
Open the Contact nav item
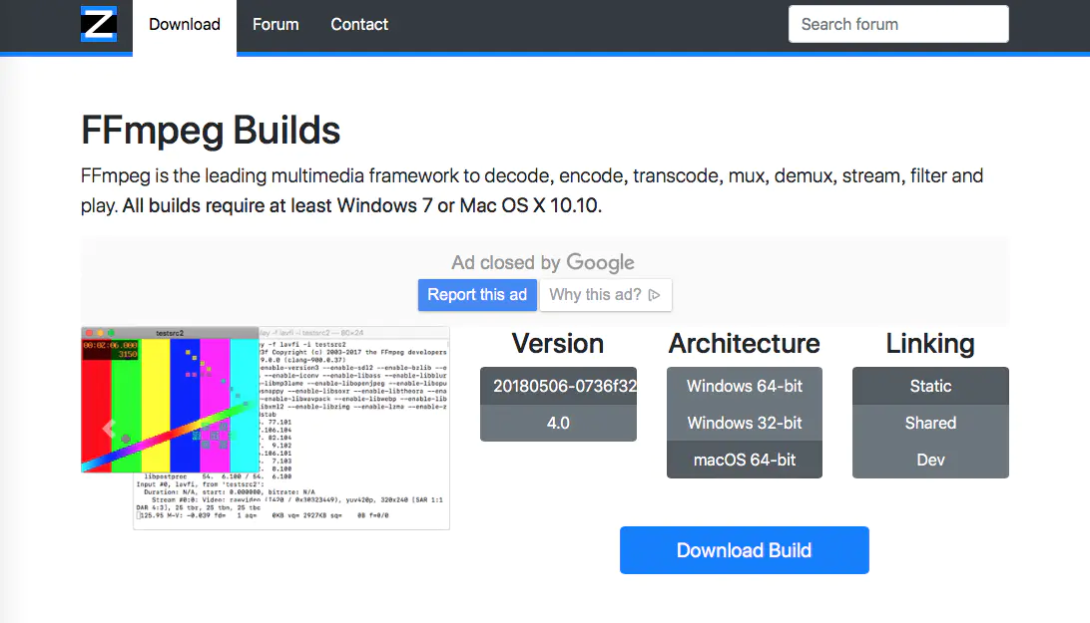[x=359, y=25]
